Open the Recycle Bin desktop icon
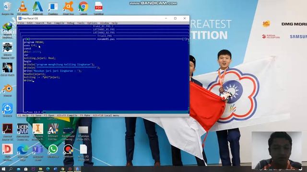This screenshot has height=172, width=307. tap(7, 9)
